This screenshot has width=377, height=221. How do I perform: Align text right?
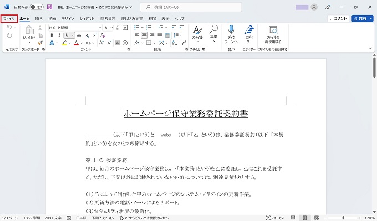click(152, 35)
